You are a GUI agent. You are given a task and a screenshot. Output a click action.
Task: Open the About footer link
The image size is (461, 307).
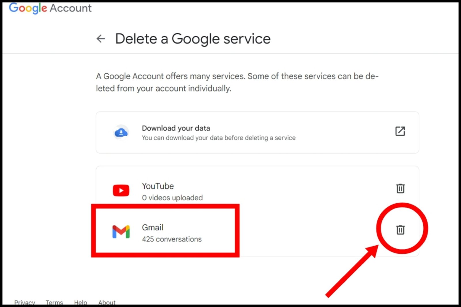coord(107,302)
